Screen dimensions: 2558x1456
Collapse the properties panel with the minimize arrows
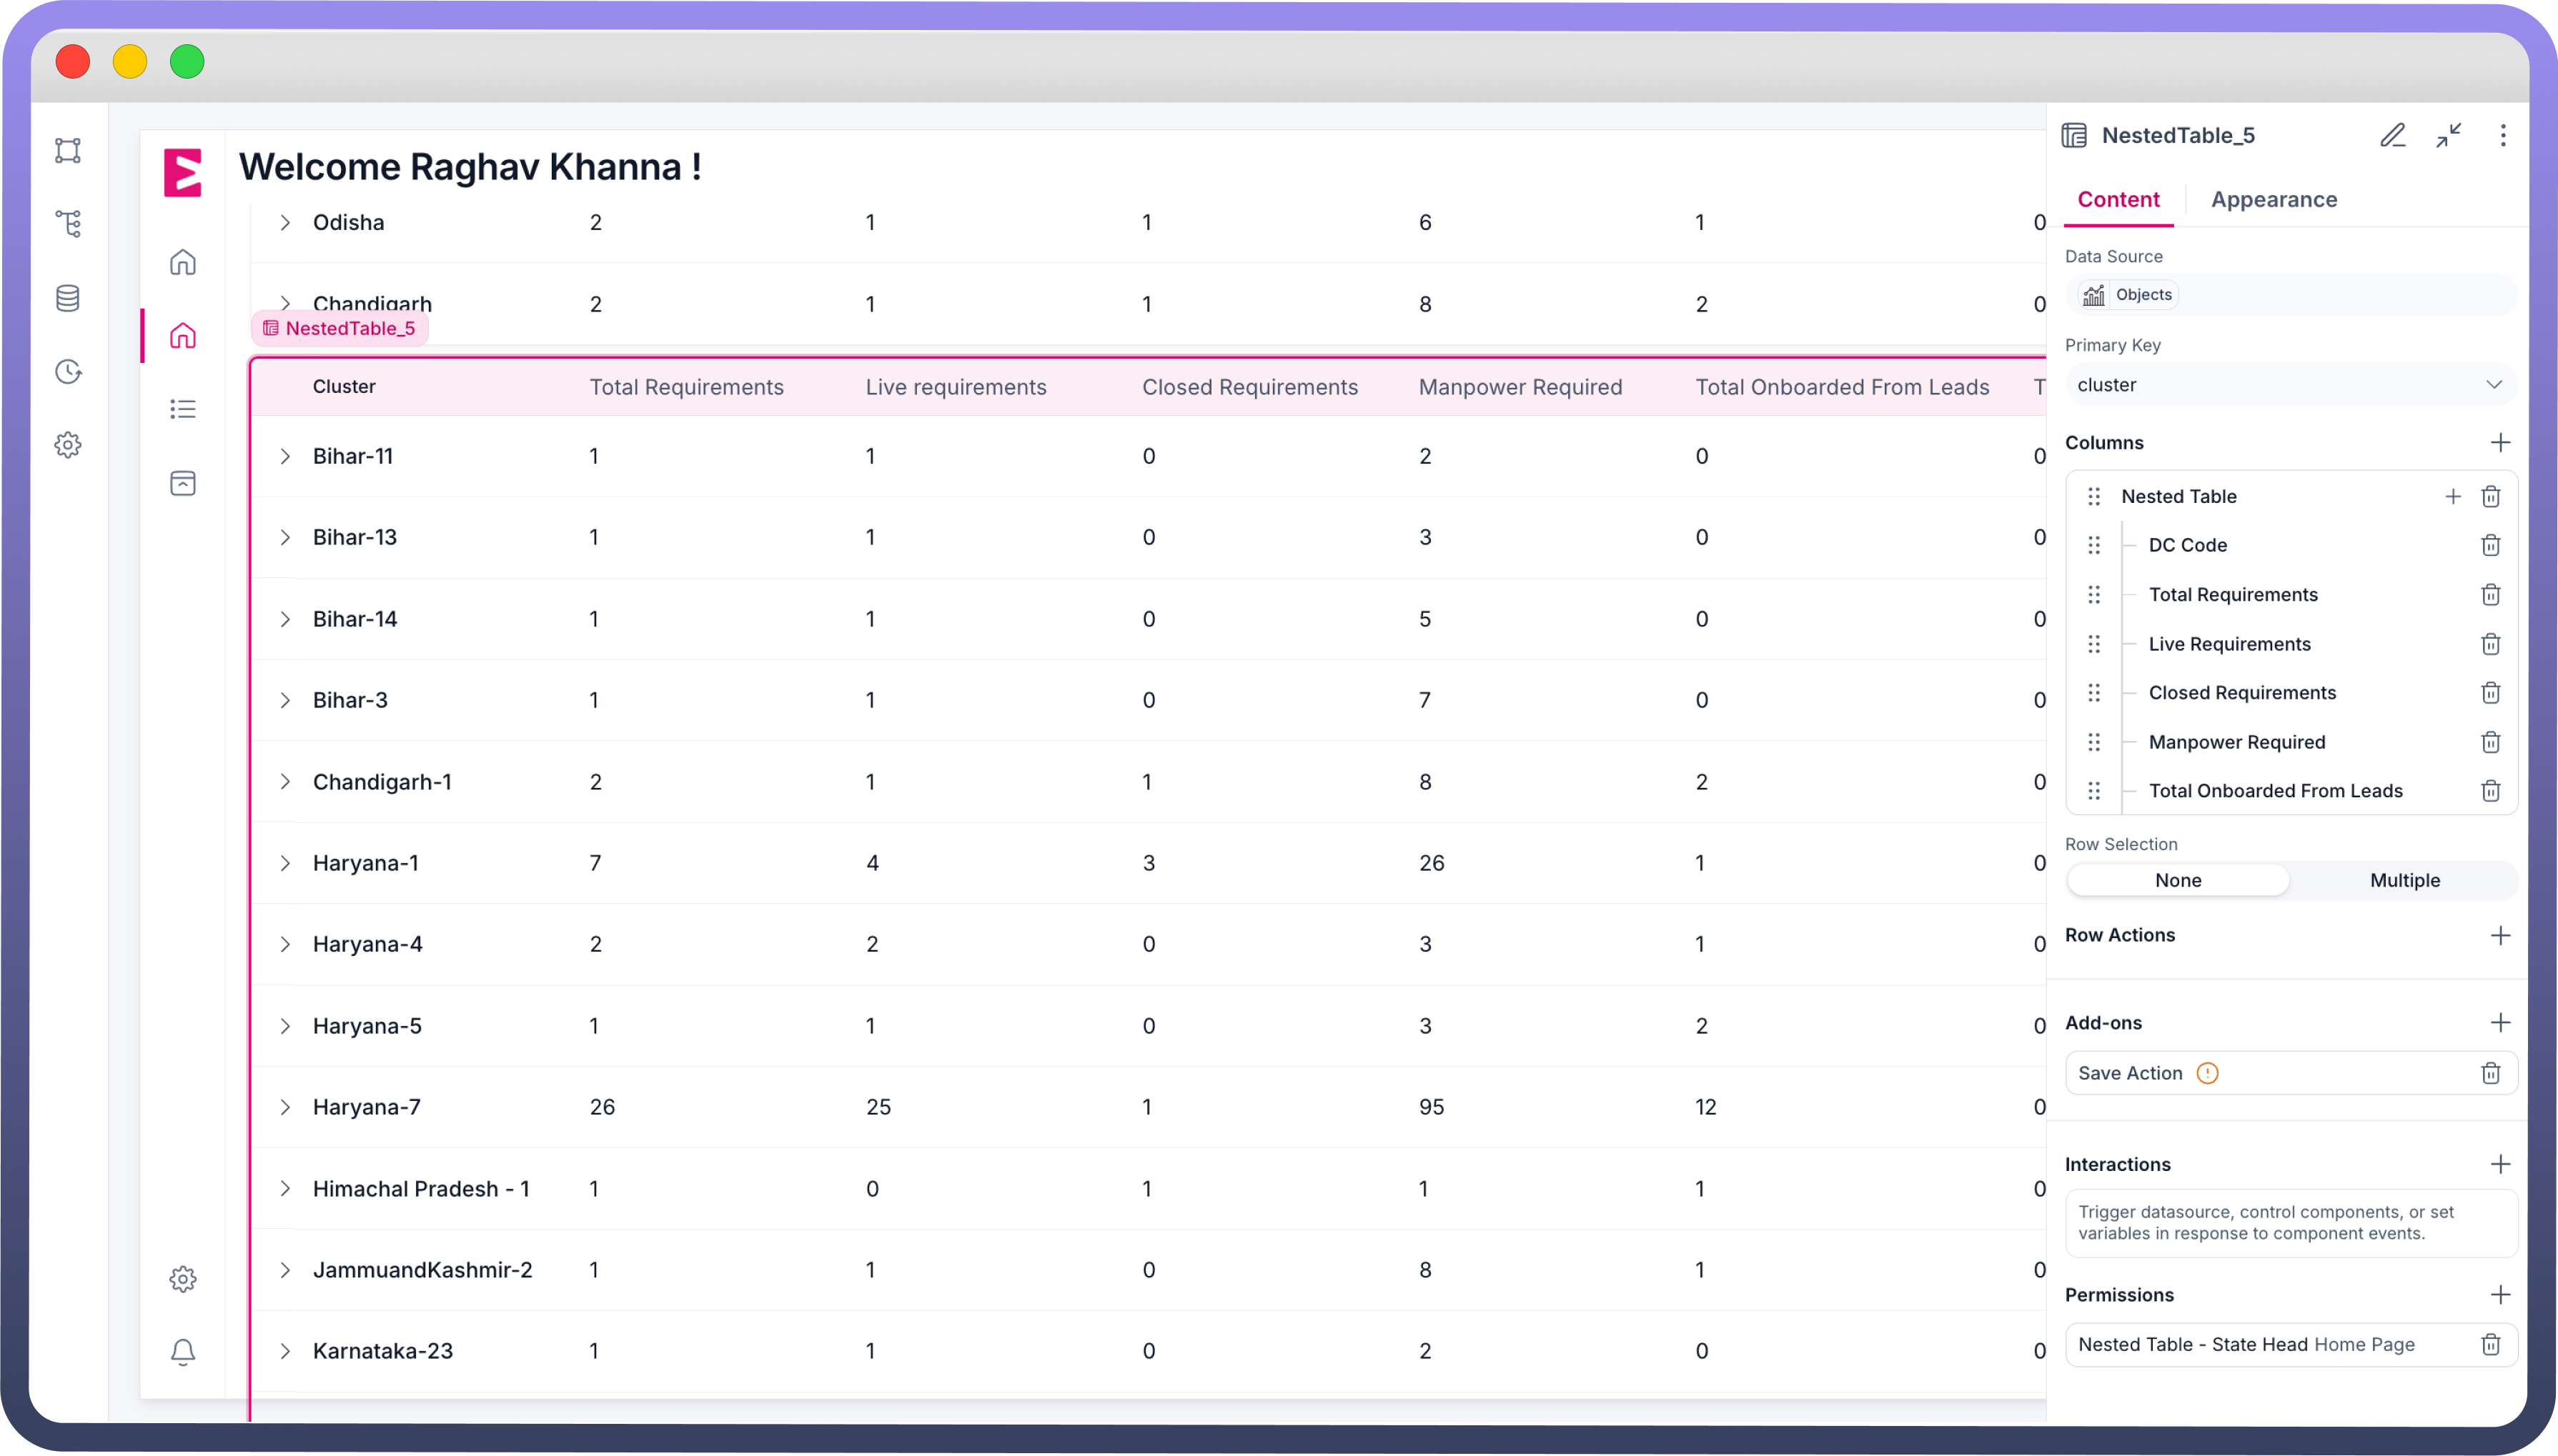point(2448,136)
